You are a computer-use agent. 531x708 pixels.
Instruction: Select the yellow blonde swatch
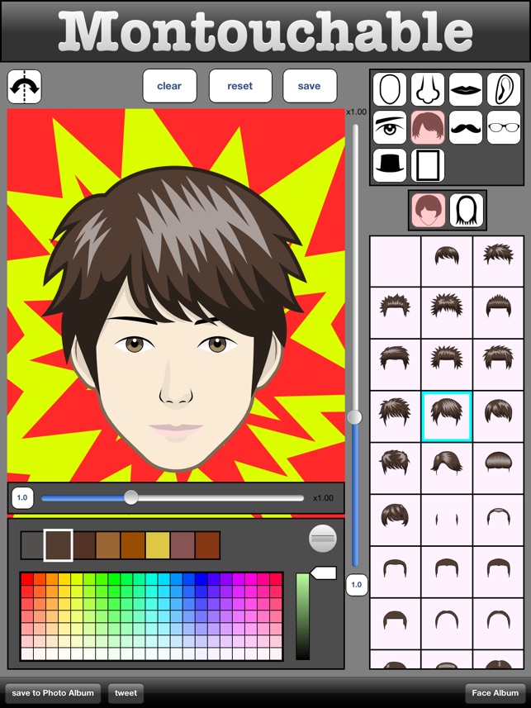point(158,545)
